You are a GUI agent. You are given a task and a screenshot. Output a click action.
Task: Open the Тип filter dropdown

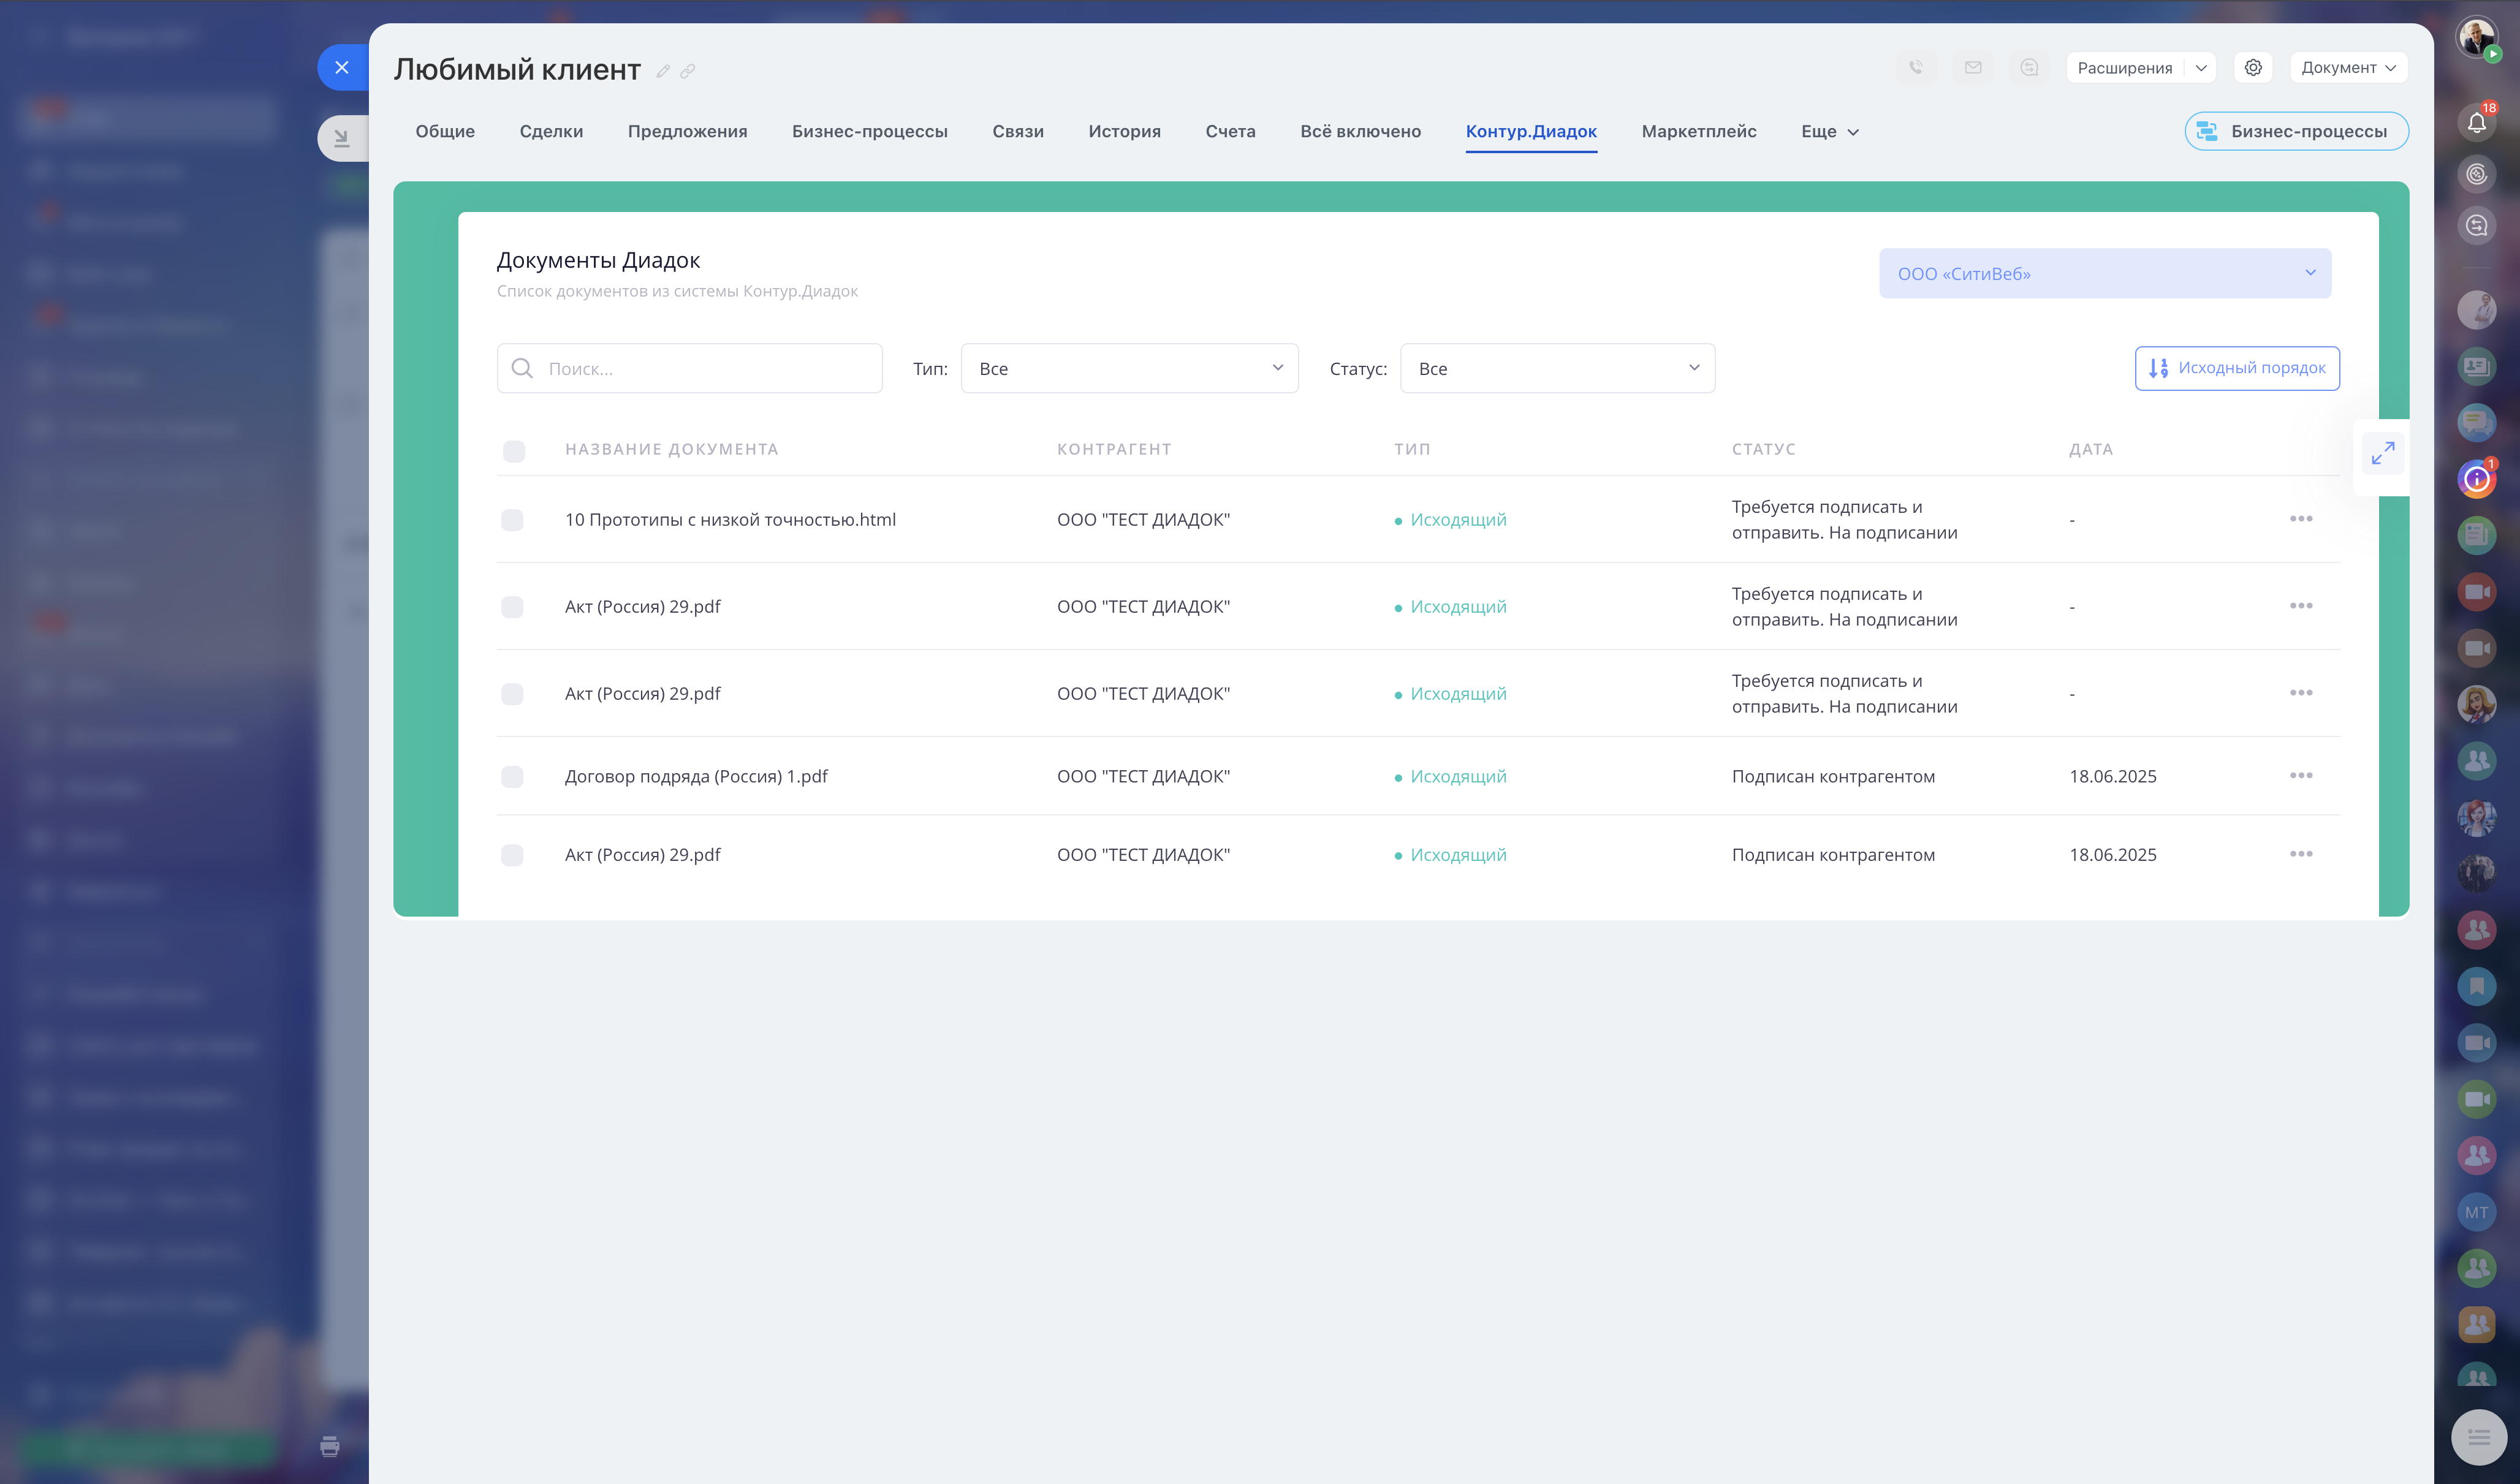[1129, 369]
